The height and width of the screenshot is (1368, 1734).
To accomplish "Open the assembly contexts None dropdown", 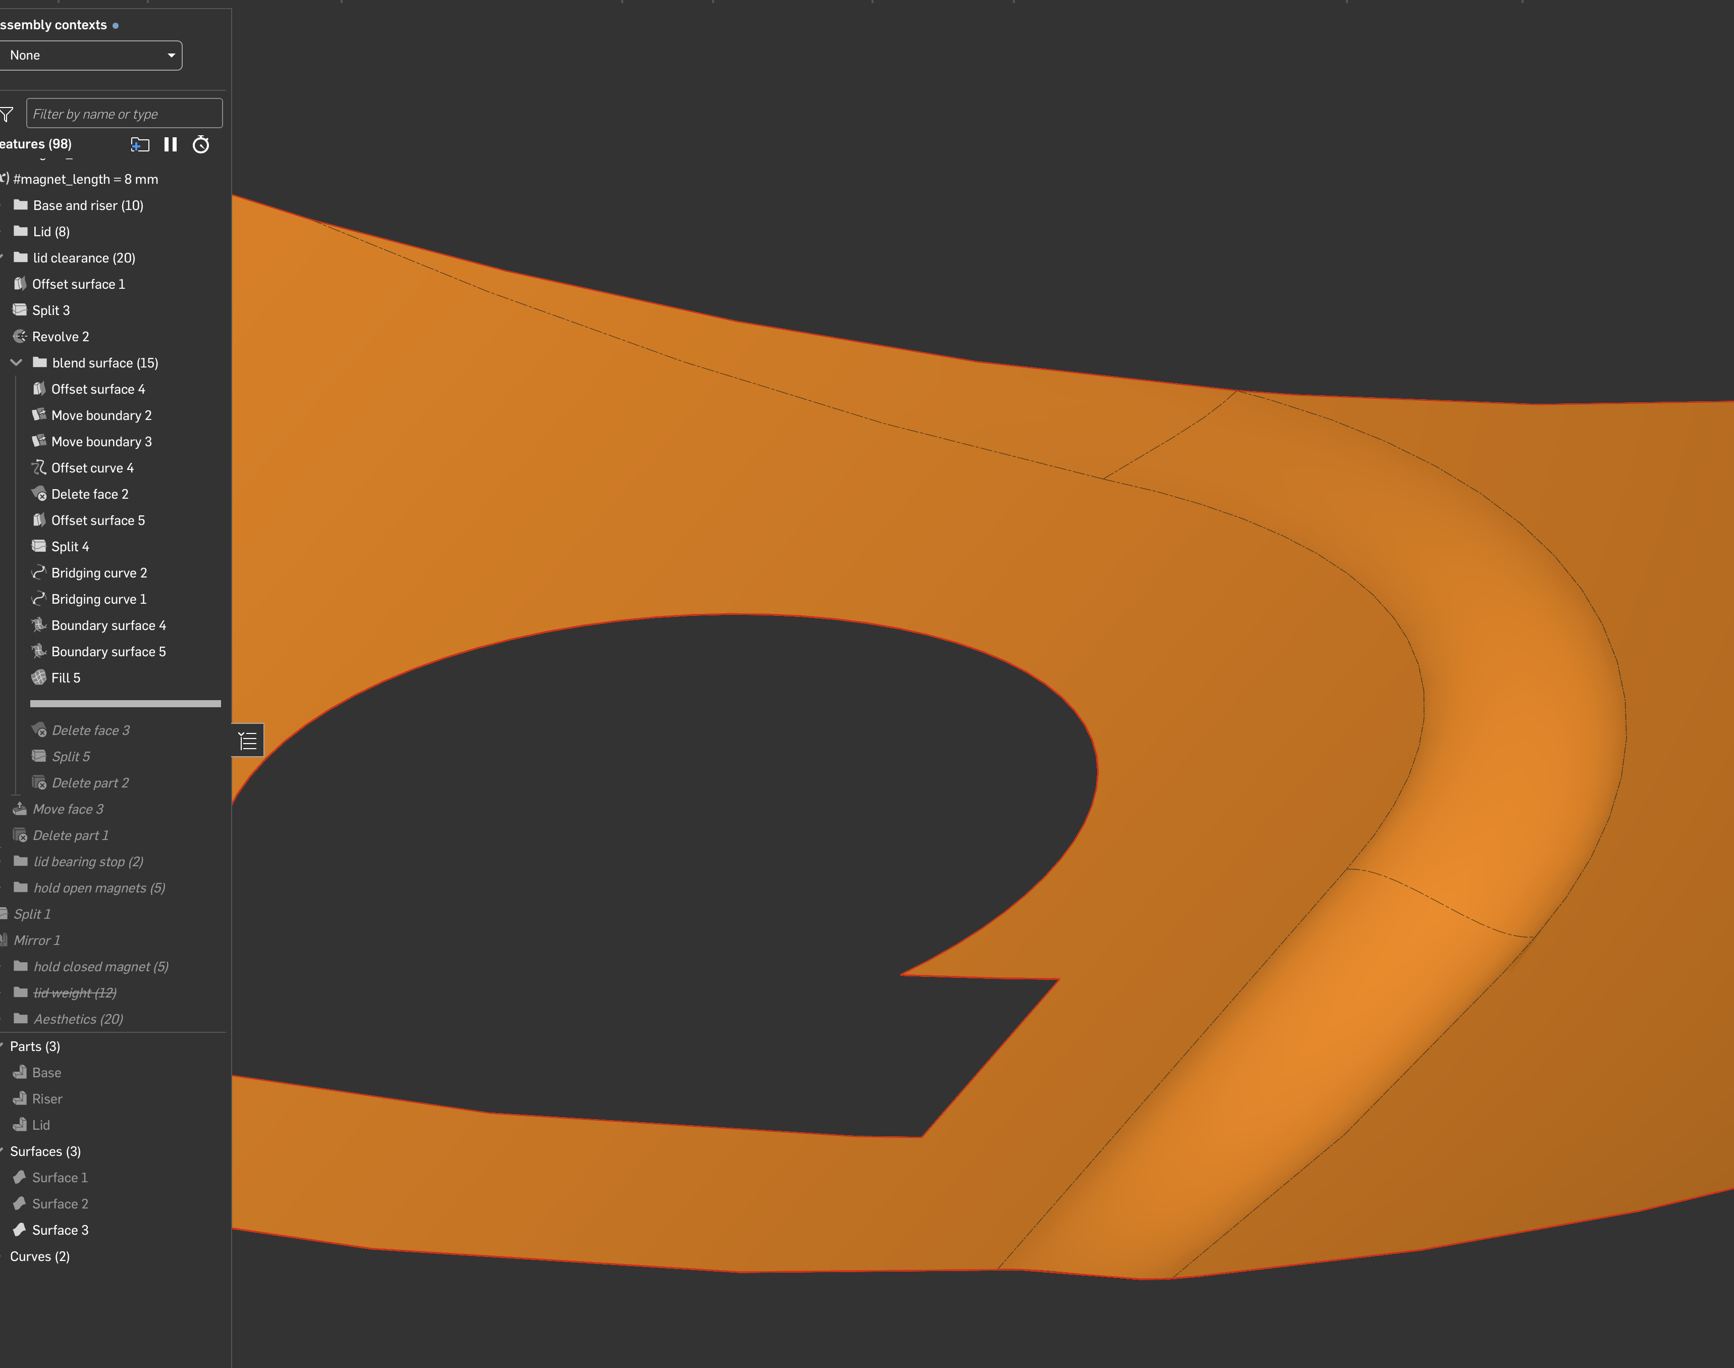I will 90,55.
